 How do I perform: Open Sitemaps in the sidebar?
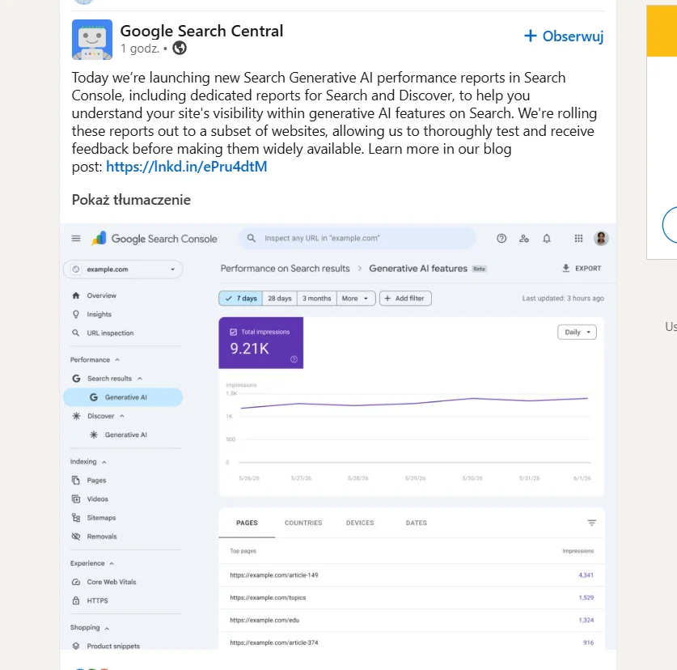coord(101,518)
